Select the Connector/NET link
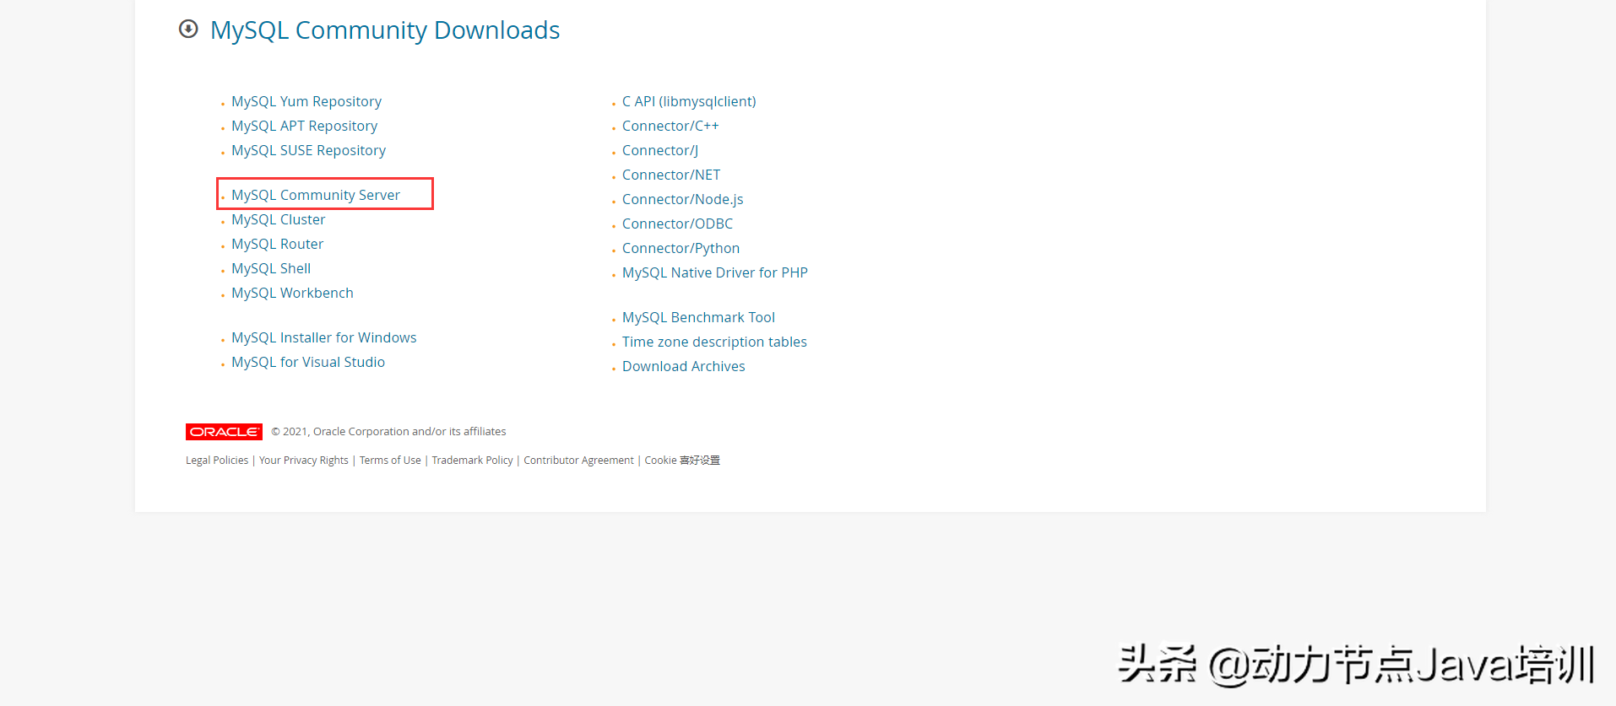1616x706 pixels. [x=671, y=175]
